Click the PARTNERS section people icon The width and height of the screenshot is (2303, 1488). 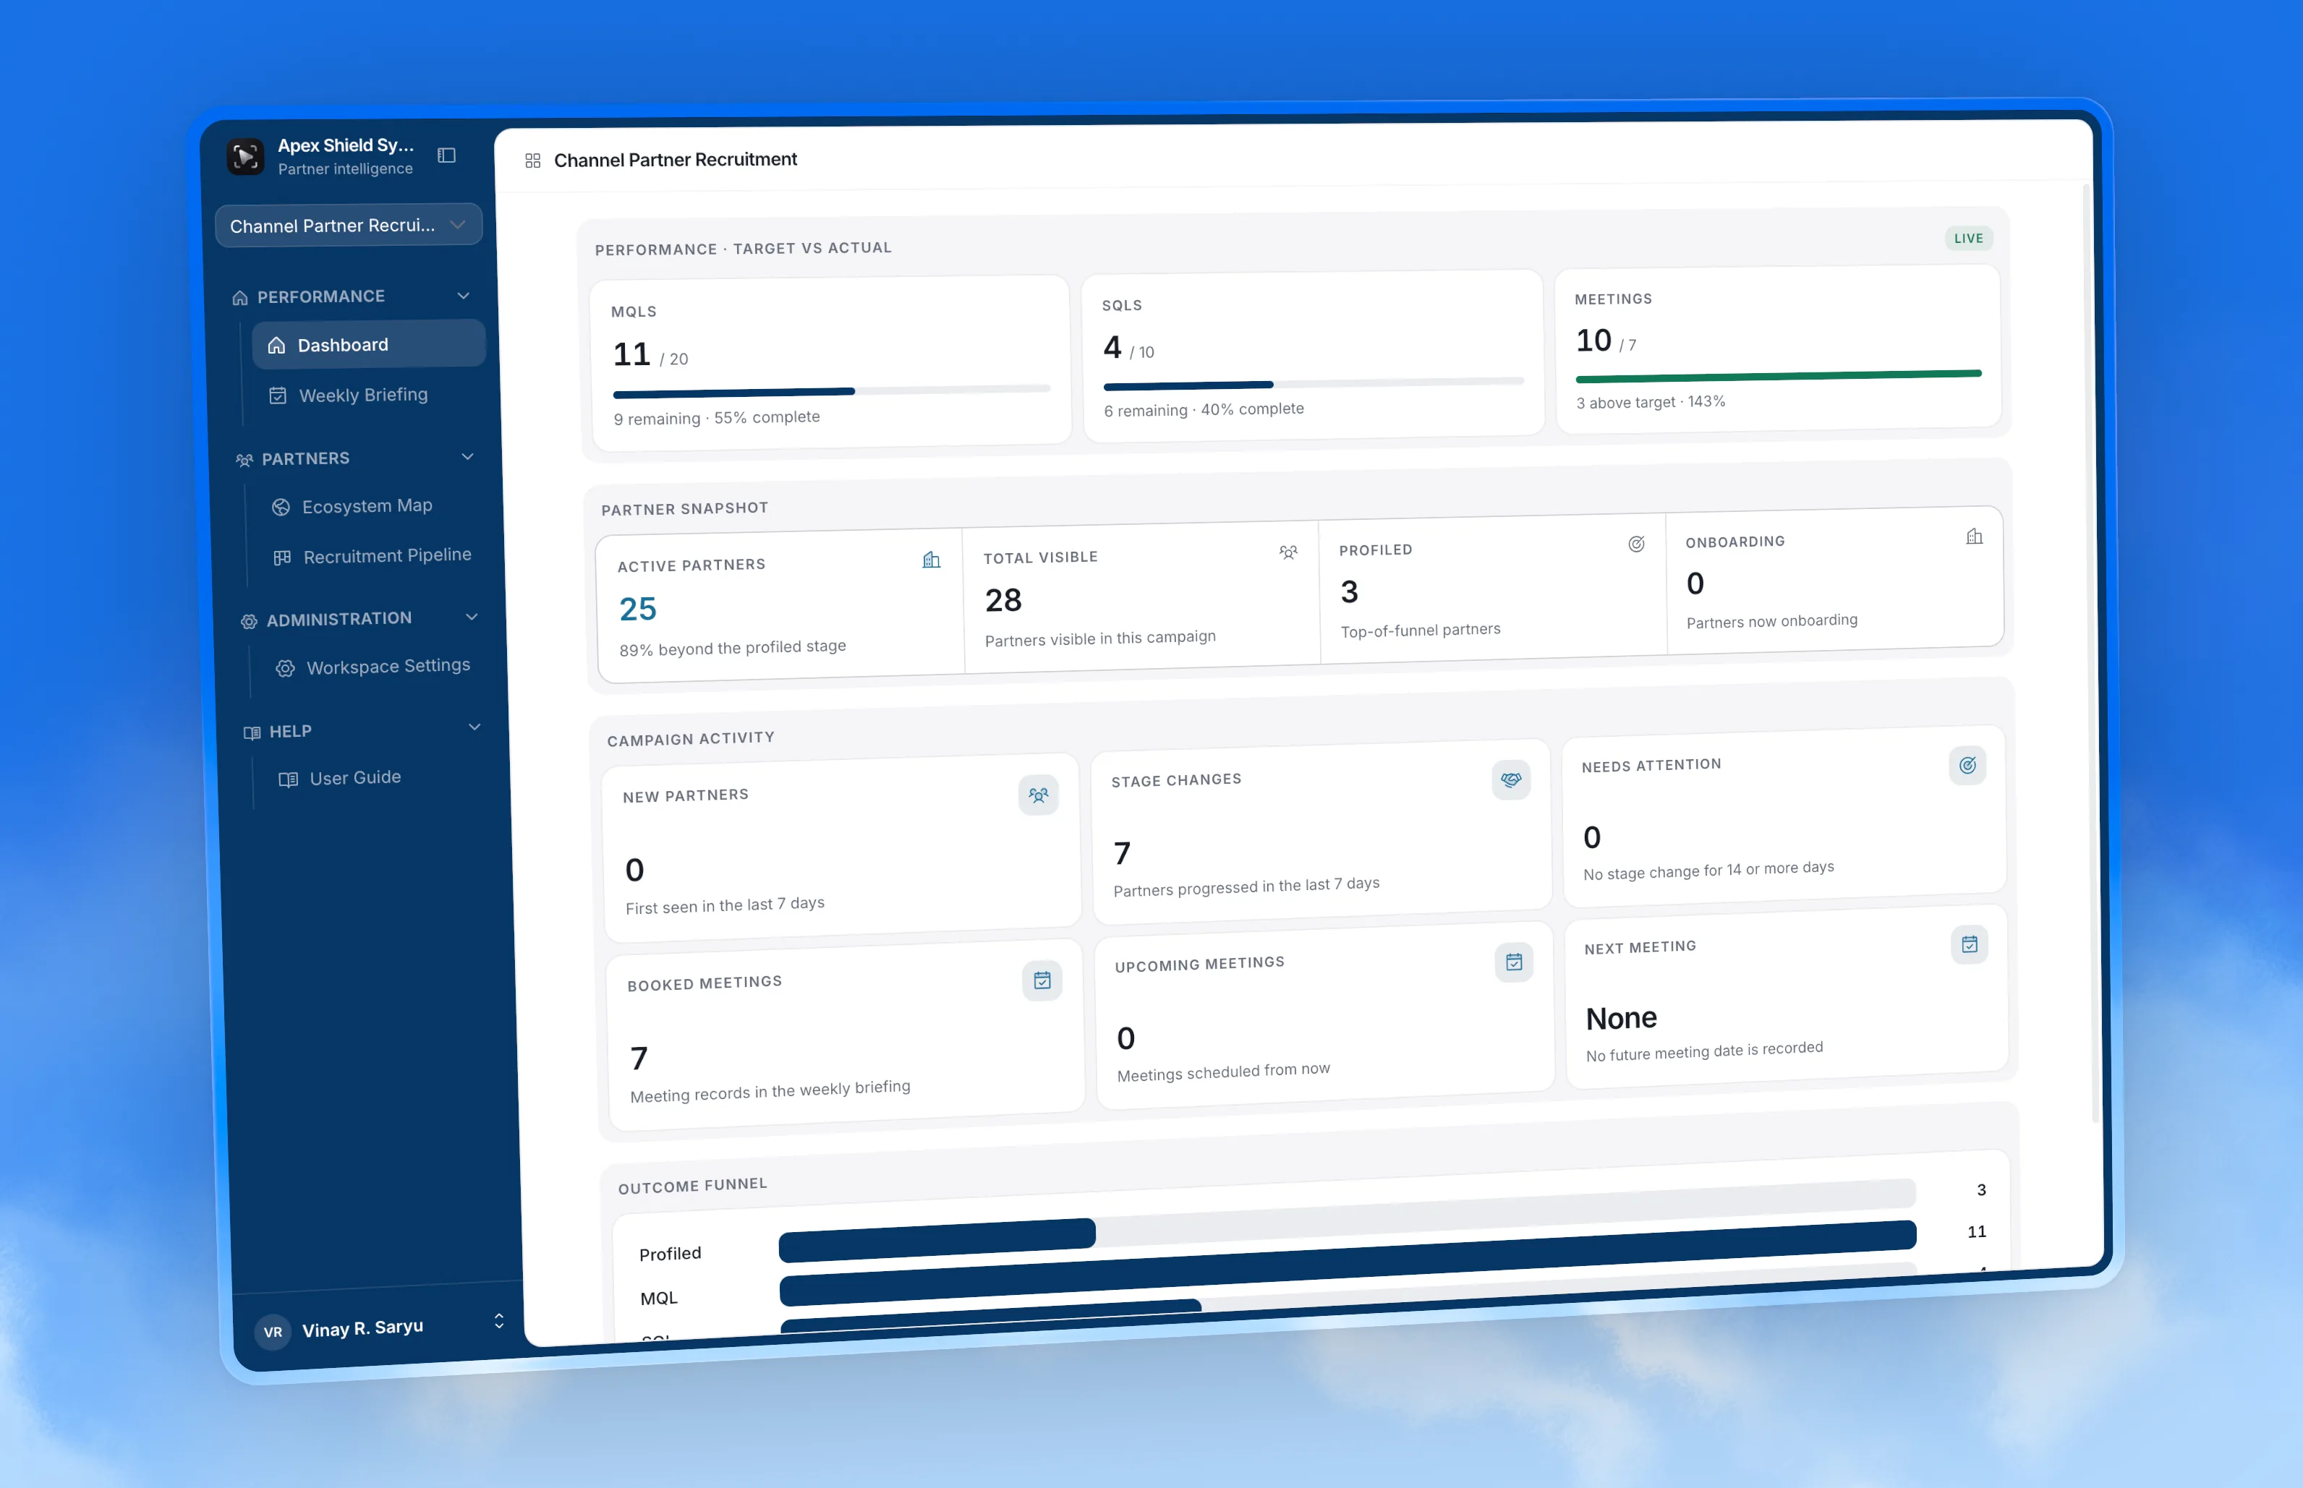click(x=244, y=460)
